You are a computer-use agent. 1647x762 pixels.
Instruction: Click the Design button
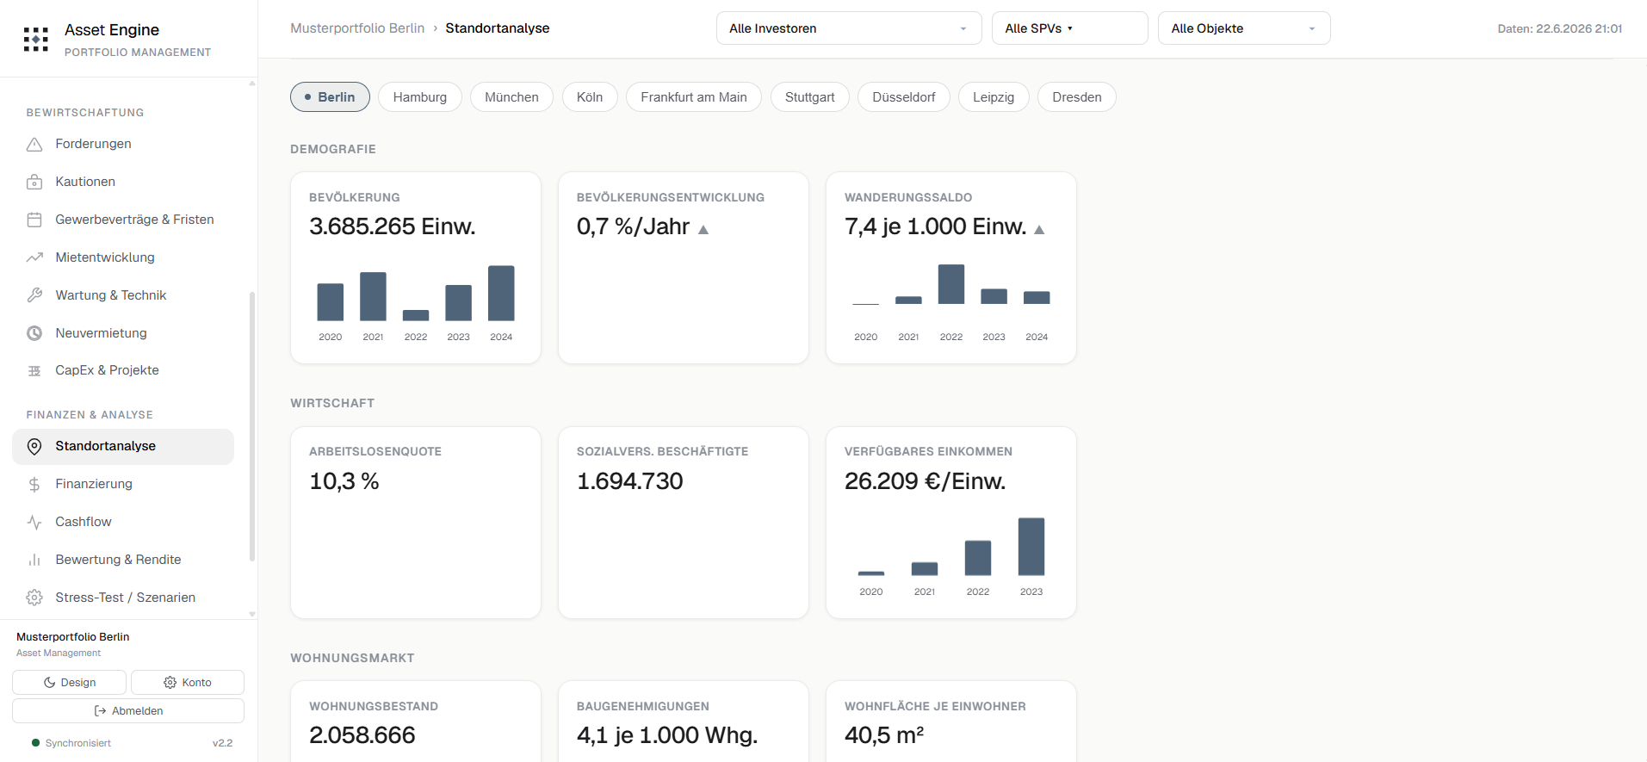pos(69,683)
